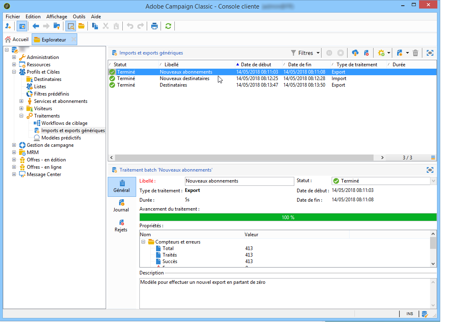Image resolution: width=452 pixels, height=333 pixels.
Task: Expand the Ressources tree node
Action: click(x=14, y=64)
